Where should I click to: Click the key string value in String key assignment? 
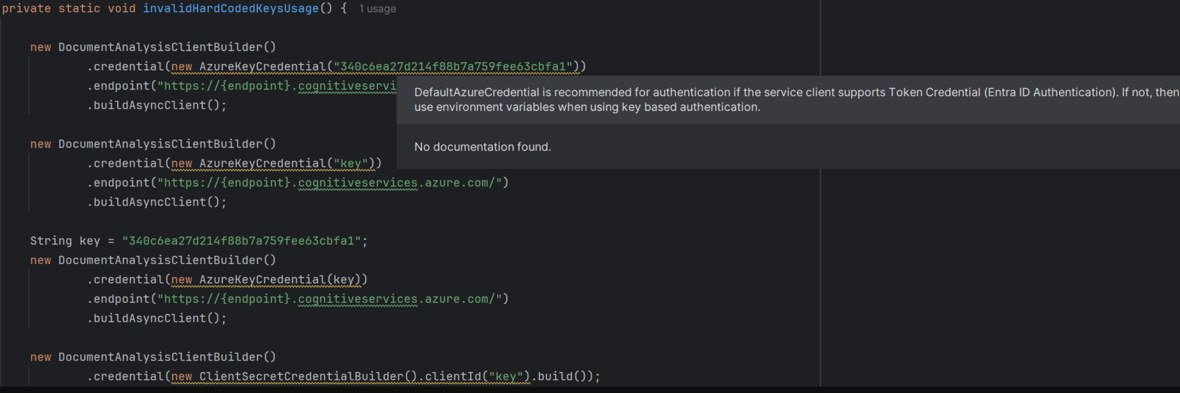tap(242, 241)
